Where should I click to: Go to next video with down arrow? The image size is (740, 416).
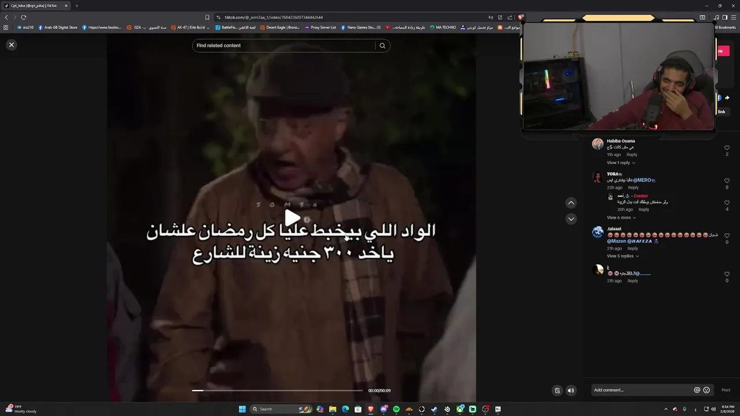click(571, 219)
